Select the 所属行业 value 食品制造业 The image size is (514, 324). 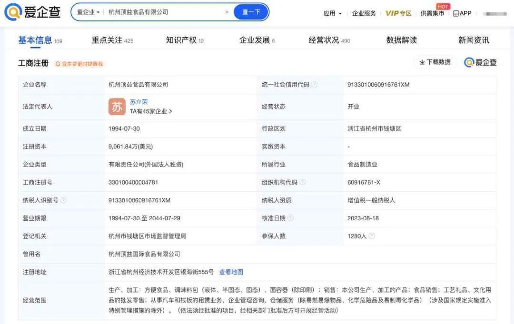362,165
